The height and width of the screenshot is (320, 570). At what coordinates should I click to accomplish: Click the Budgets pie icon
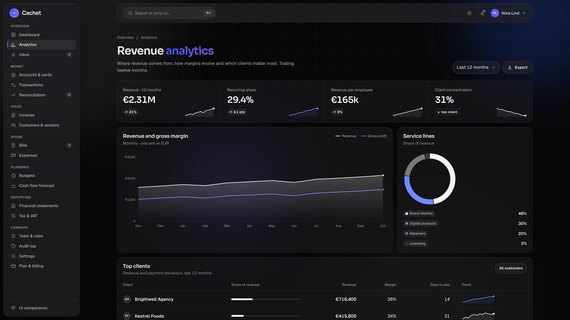pos(13,176)
